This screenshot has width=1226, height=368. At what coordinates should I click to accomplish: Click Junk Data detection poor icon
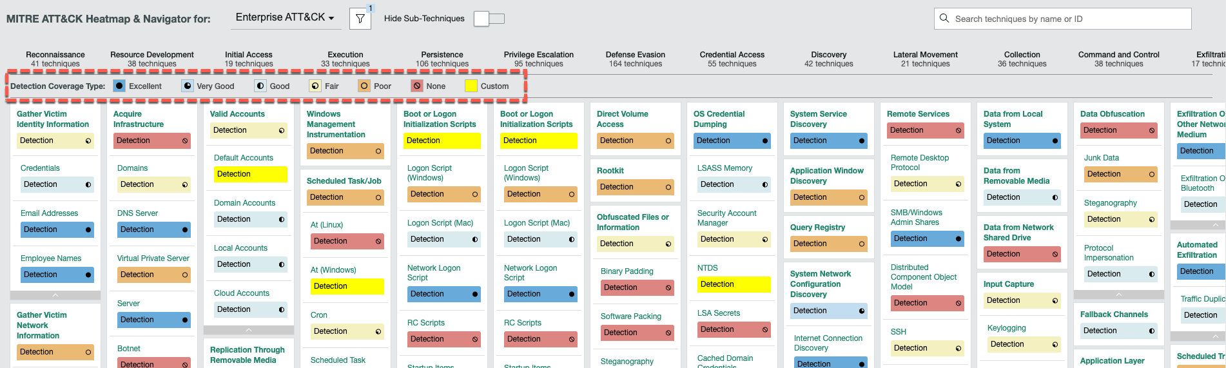pyautogui.click(x=1152, y=174)
